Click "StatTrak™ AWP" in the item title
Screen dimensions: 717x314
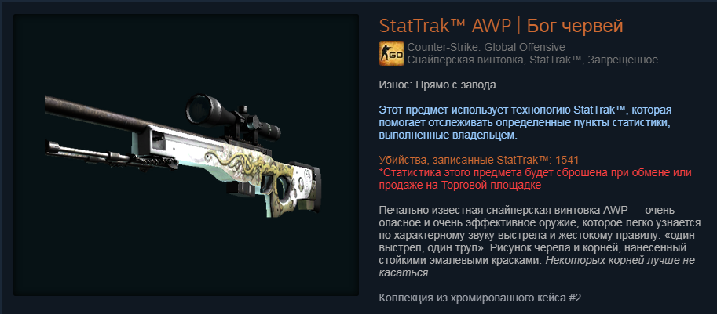[445, 27]
